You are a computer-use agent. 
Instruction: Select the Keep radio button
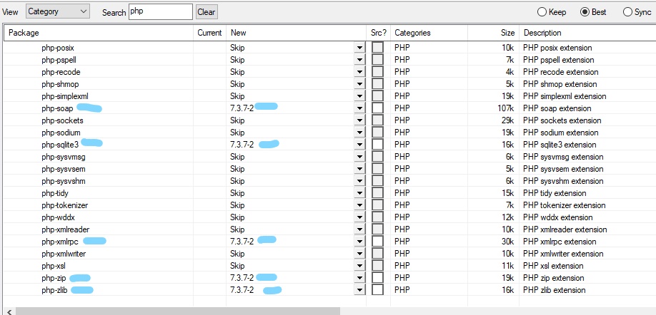click(x=542, y=12)
